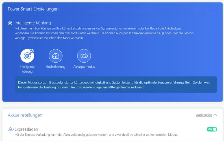Click the Intelligente Kühlung heading text
The image size is (224, 141).
pos(32,23)
